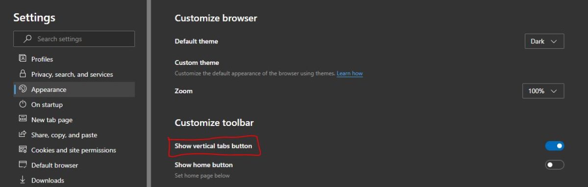Disable the Show vertical tabs button toggle
This screenshot has height=187, width=588.
[x=555, y=146]
